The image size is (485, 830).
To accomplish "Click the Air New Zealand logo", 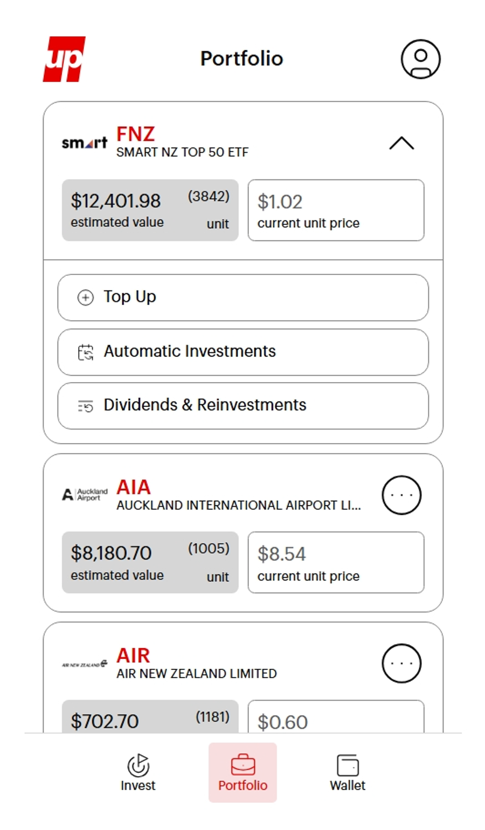I will 85,664.
